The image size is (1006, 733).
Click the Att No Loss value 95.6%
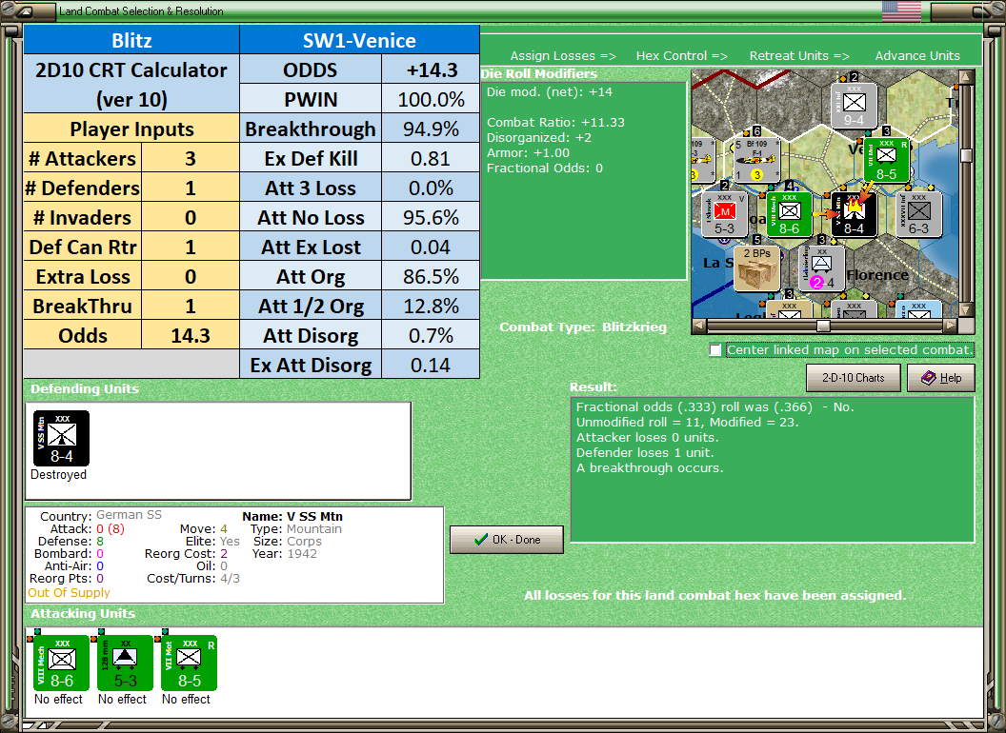(431, 217)
